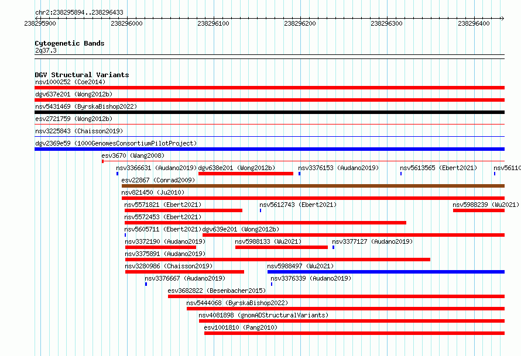Click nsv5988239 (Wu2021) label
521x356 pixels.
(x=486, y=205)
